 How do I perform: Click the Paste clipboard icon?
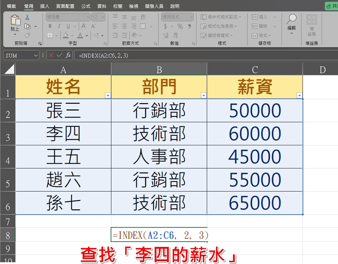tap(15, 21)
